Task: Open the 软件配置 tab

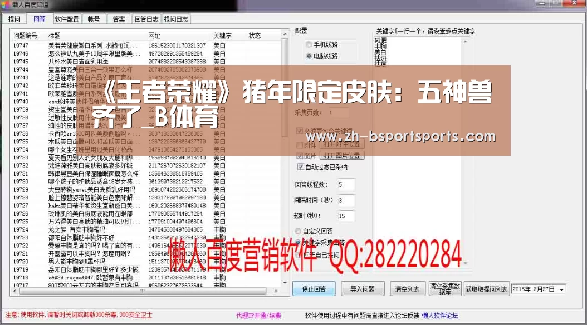Action: tap(67, 19)
